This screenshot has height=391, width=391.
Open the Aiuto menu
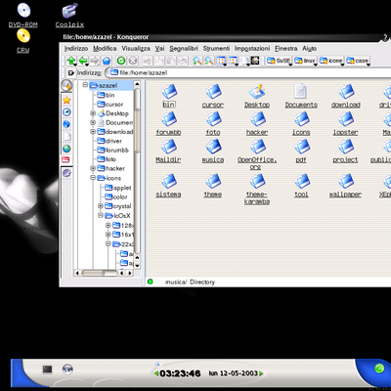tap(309, 49)
